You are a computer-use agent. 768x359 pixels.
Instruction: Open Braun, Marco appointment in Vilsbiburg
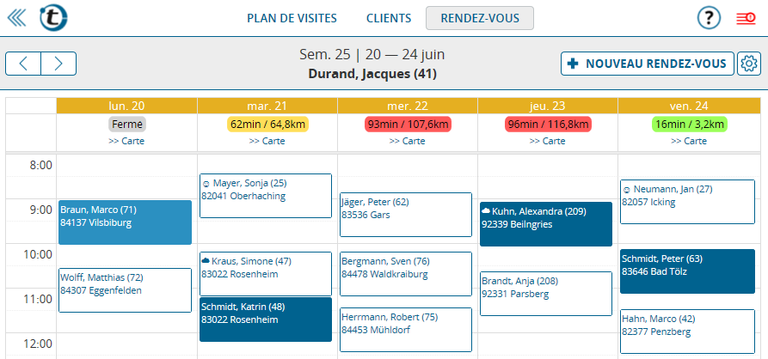[x=125, y=222]
